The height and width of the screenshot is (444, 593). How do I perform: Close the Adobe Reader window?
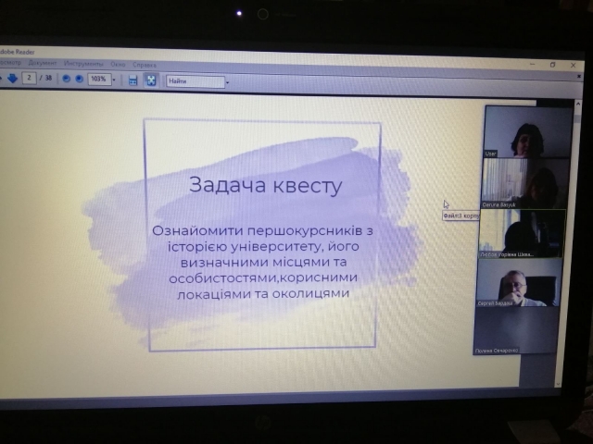[x=573, y=66]
